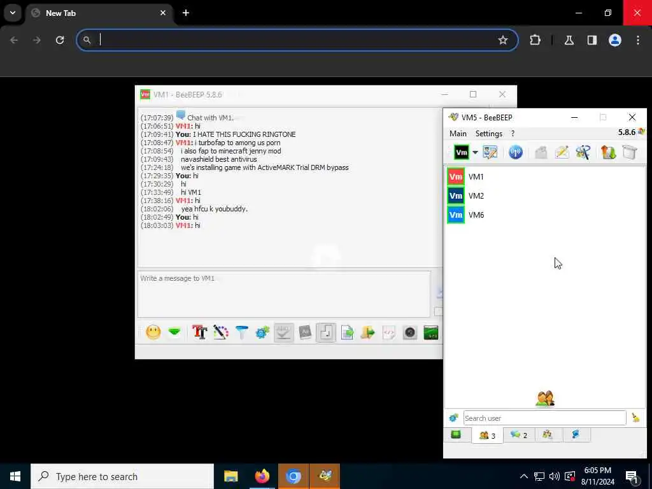This screenshot has height=489, width=652.
Task: Open File Explorer from the taskbar
Action: 230,476
